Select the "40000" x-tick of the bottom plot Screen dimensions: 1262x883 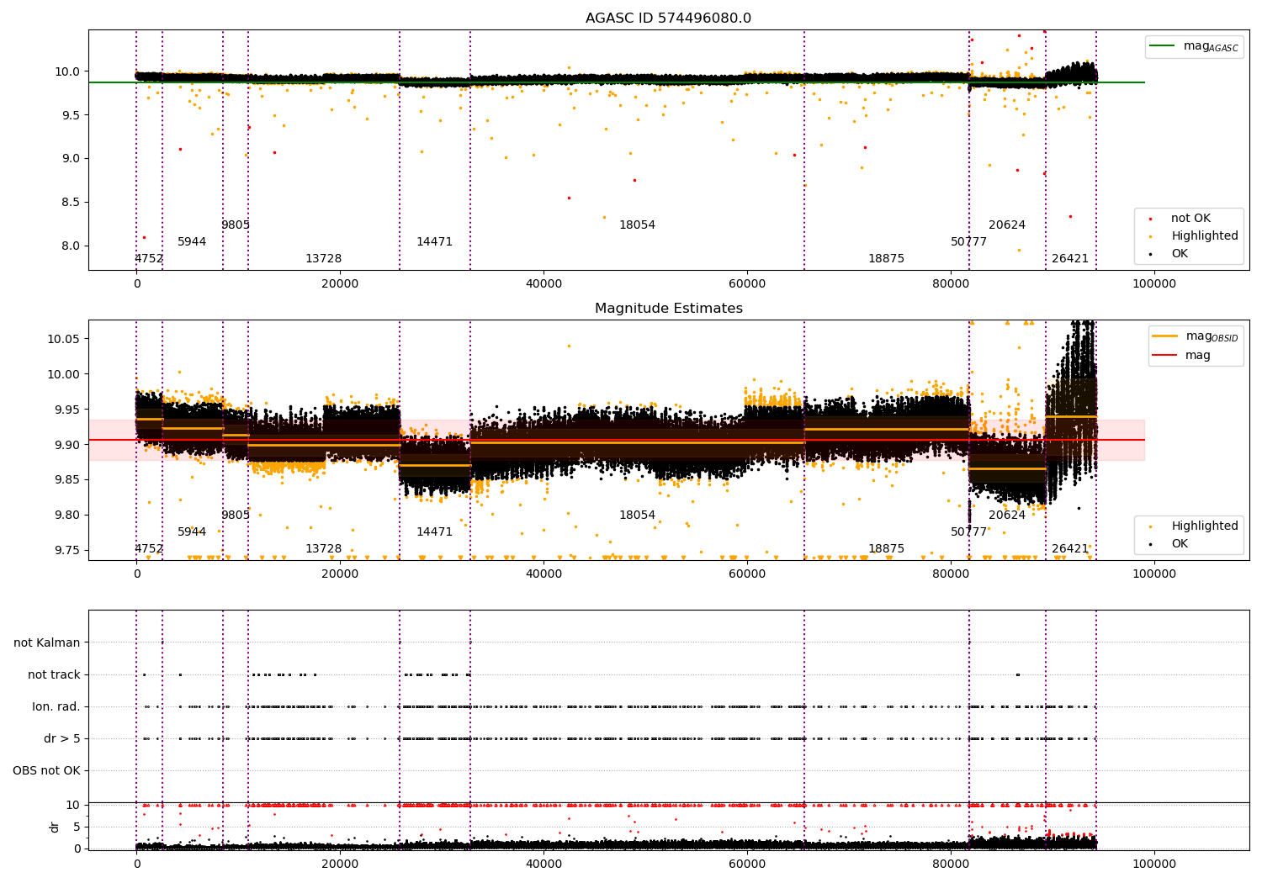[544, 864]
